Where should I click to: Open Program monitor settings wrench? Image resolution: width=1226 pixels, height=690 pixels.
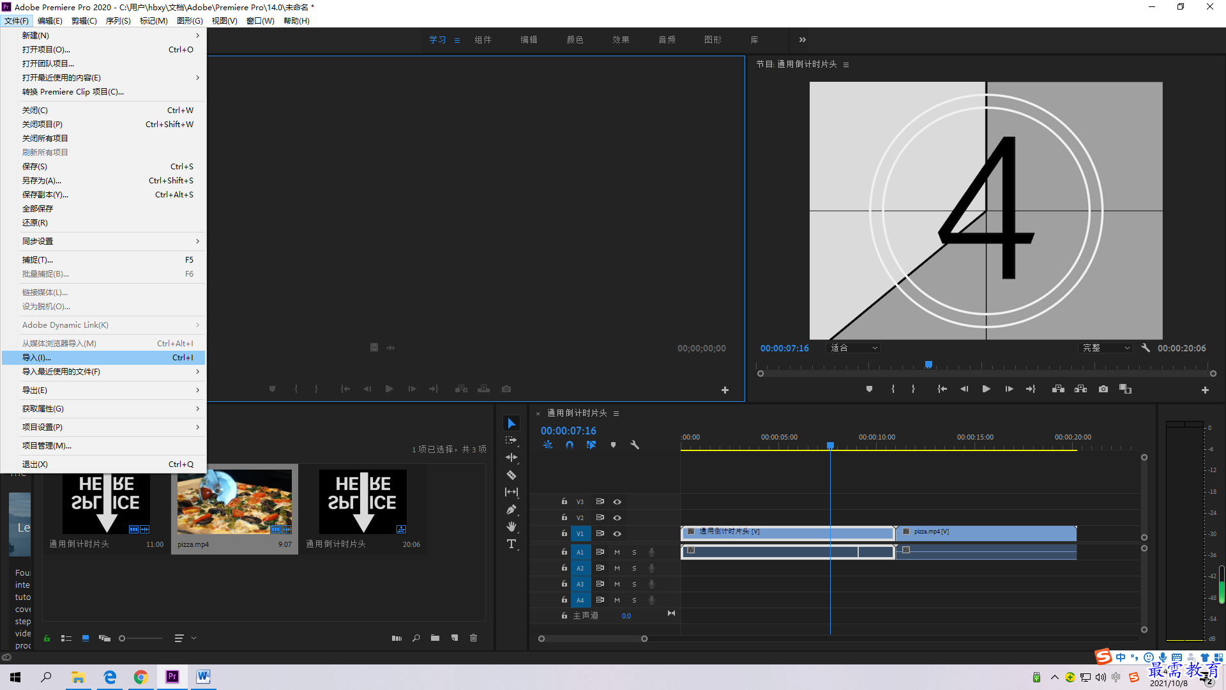tap(1146, 348)
